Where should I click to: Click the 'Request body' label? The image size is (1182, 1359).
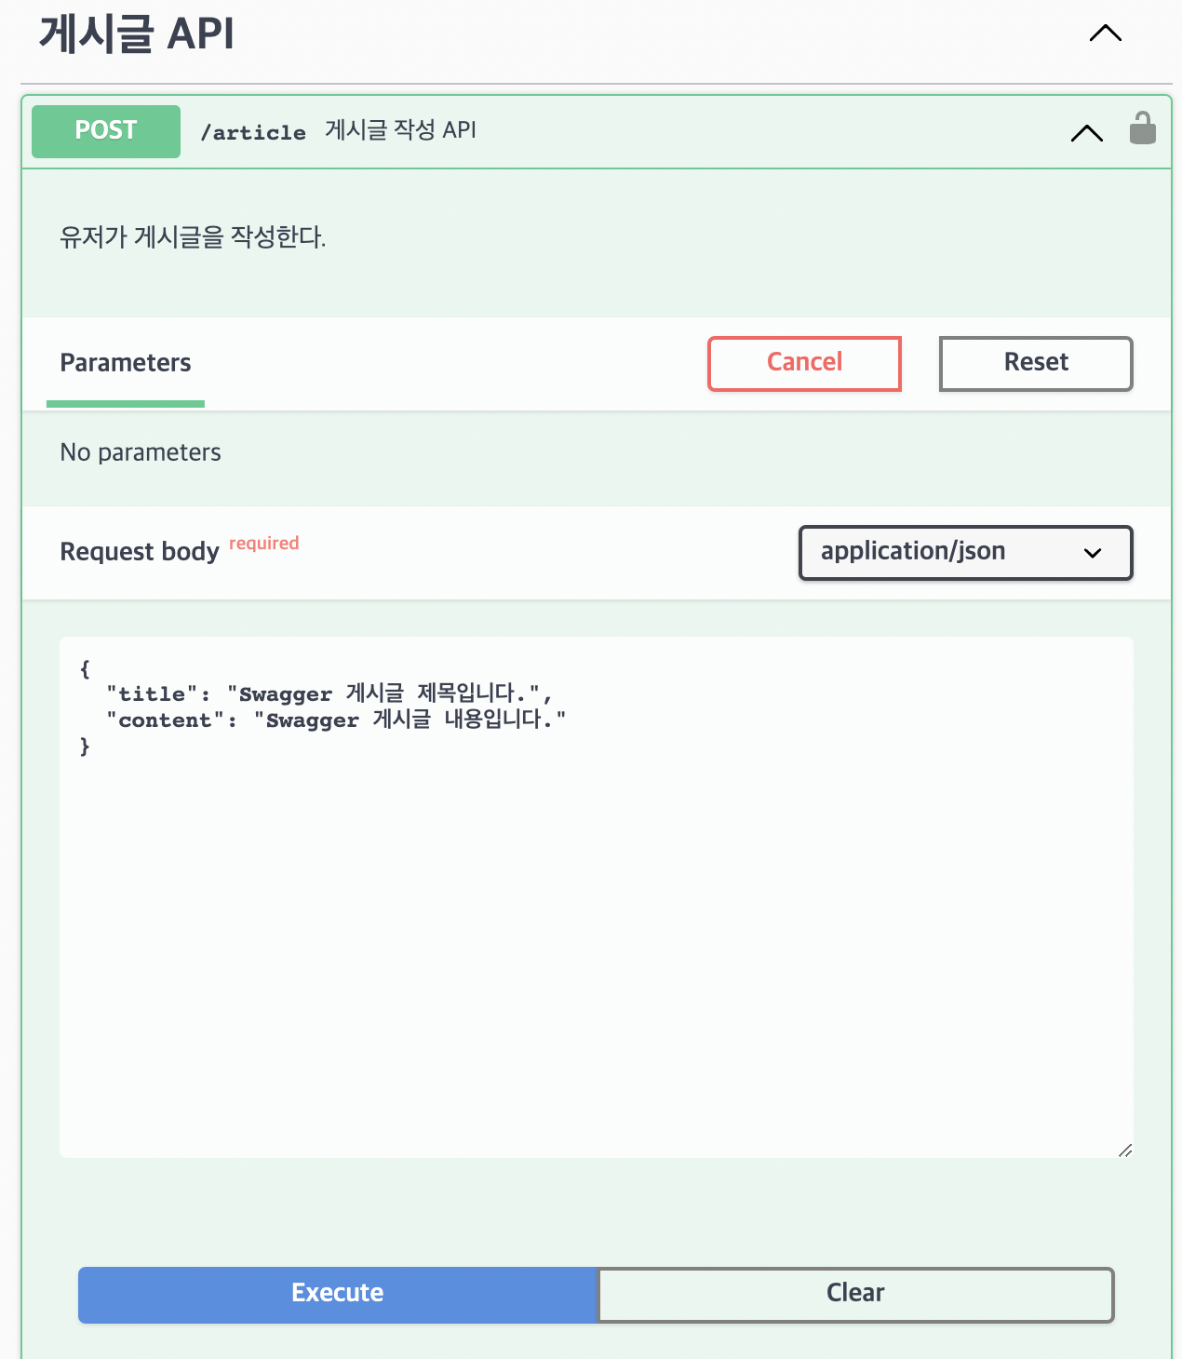point(140,552)
